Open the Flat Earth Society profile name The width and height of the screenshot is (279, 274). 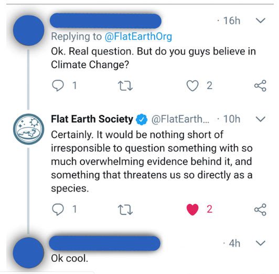tap(92, 119)
